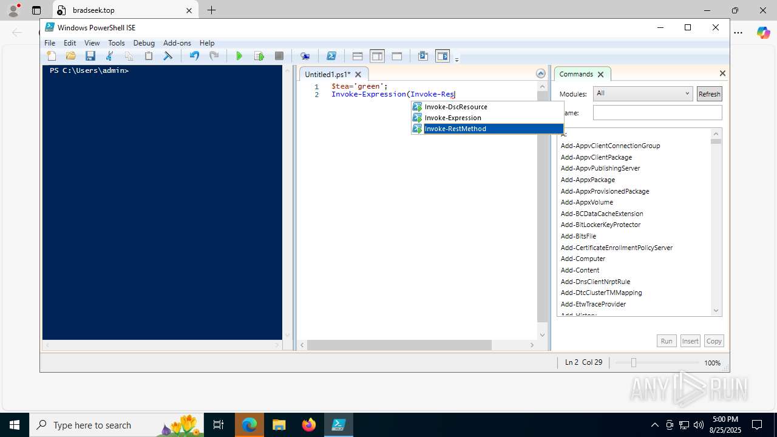
Task: Open the toolbar overflow options arrow
Action: click(456, 59)
